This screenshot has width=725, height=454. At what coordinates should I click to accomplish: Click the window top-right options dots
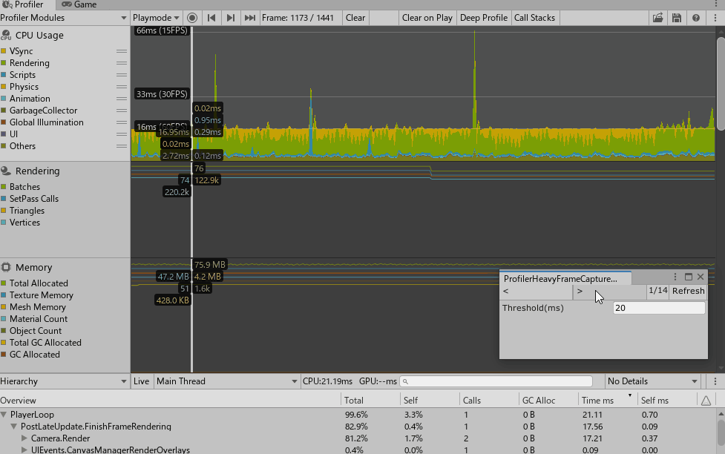[716, 4]
